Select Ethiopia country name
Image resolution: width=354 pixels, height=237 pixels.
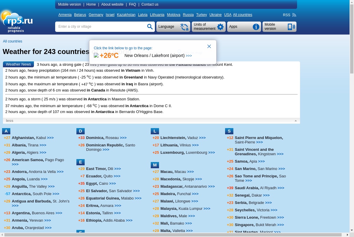(x=94, y=220)
